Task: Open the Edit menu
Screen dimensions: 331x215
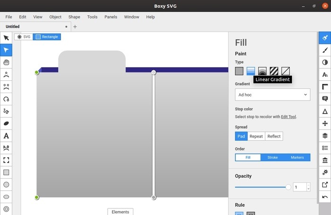Action: click(x=23, y=17)
